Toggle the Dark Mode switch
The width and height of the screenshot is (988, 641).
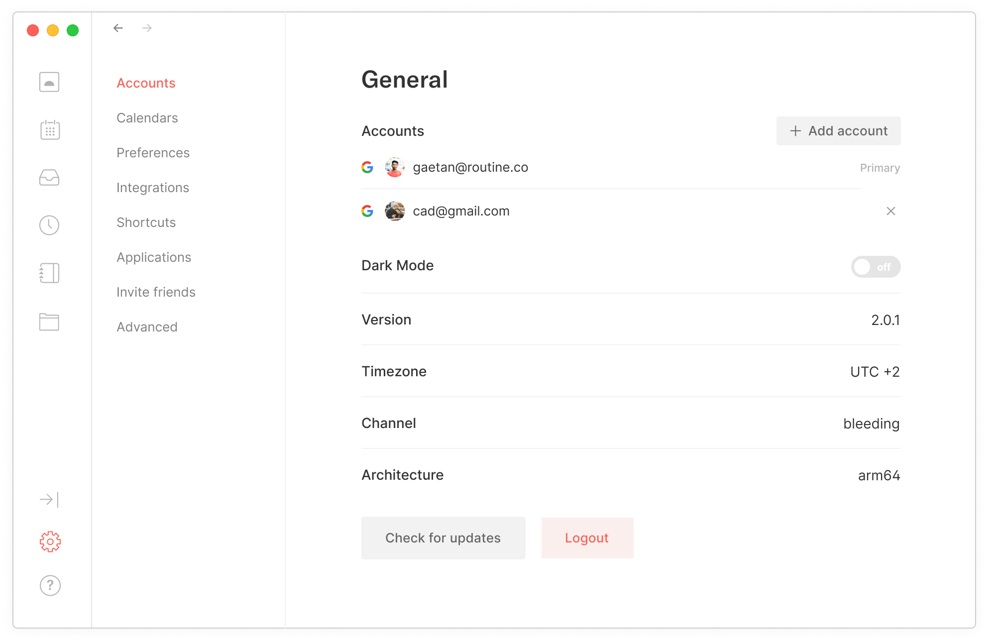(875, 267)
